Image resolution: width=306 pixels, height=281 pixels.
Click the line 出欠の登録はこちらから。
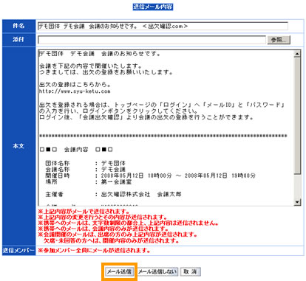coord(75,85)
